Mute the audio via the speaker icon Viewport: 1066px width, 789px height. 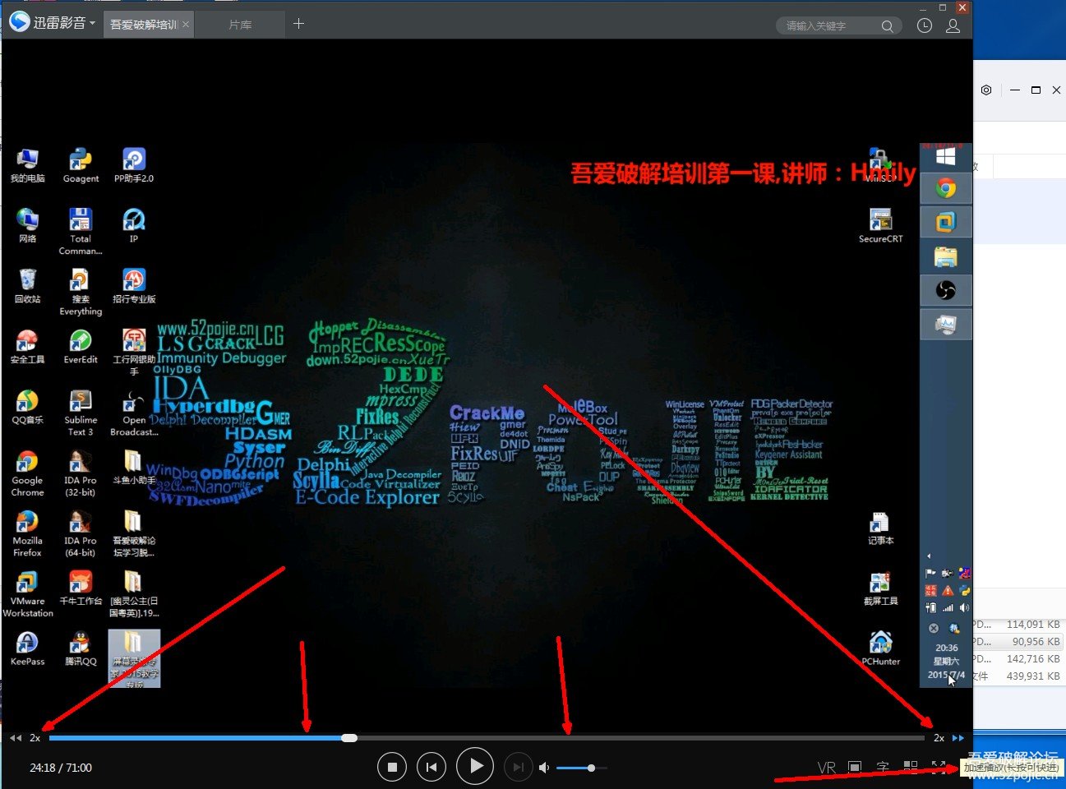(543, 767)
